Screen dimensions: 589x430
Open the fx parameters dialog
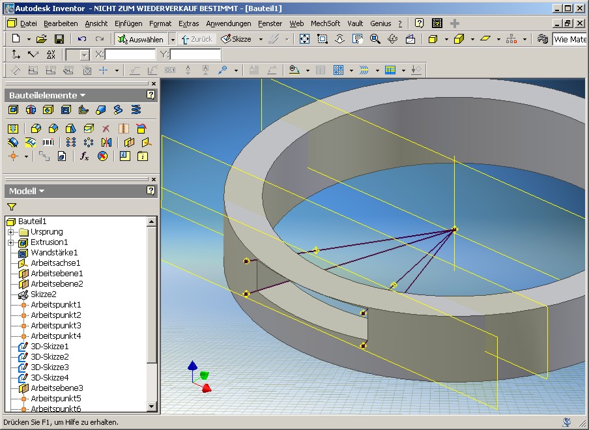[x=84, y=156]
